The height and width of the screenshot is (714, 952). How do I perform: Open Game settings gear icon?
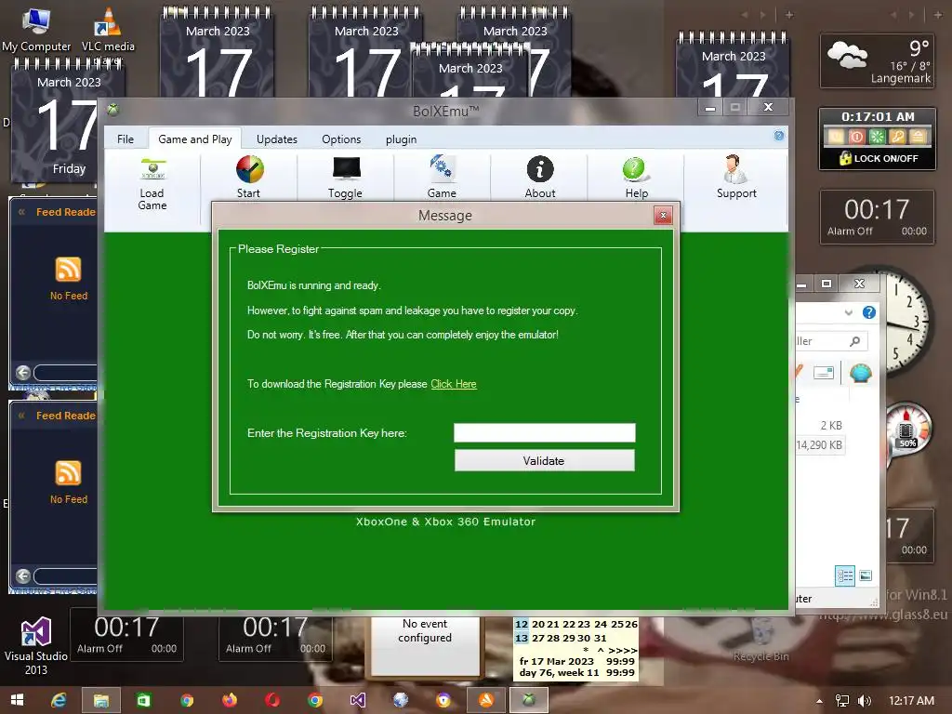[442, 169]
